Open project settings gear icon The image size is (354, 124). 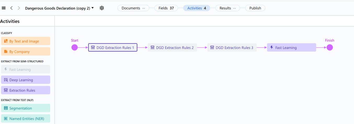pos(102,8)
